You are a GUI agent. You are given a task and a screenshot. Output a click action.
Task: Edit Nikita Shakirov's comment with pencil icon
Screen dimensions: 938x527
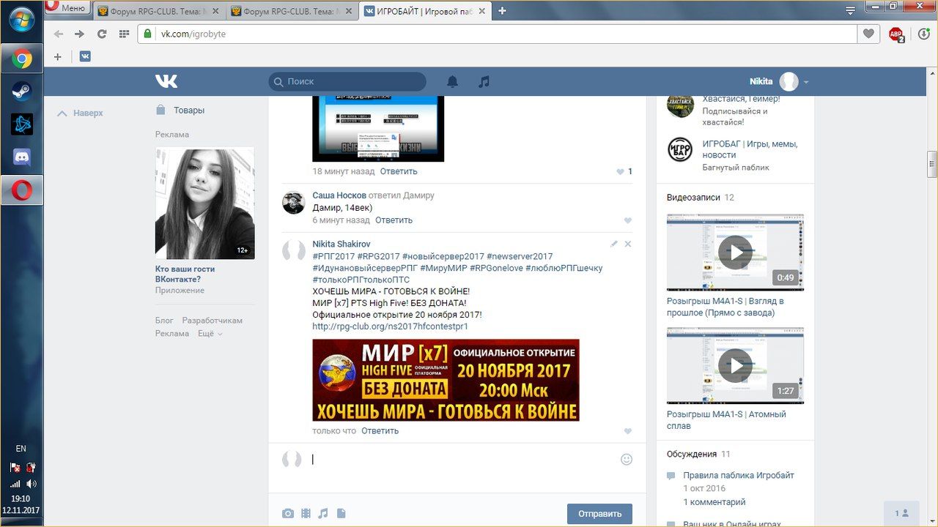[x=614, y=244]
